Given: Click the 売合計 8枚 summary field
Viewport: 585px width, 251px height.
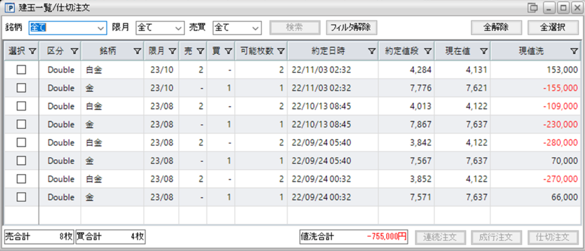Looking at the screenshot, I should (39, 237).
